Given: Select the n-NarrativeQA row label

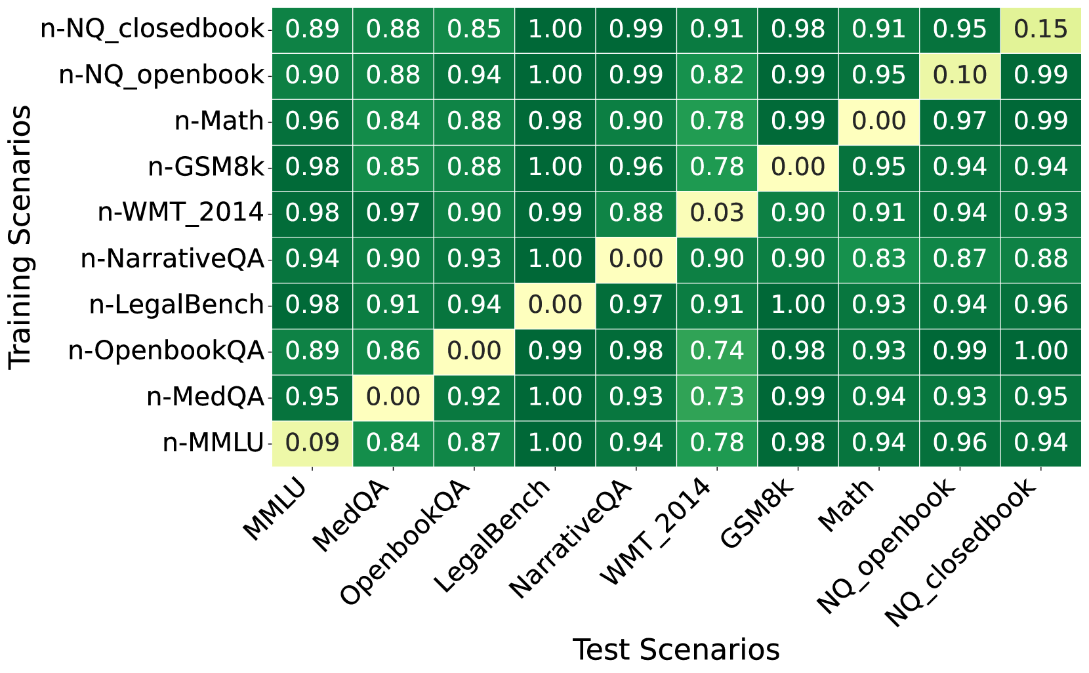Looking at the screenshot, I should click(173, 259).
